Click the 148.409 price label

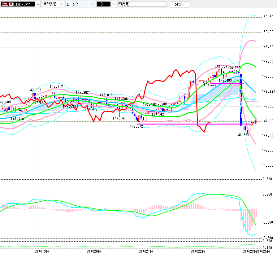225,81
